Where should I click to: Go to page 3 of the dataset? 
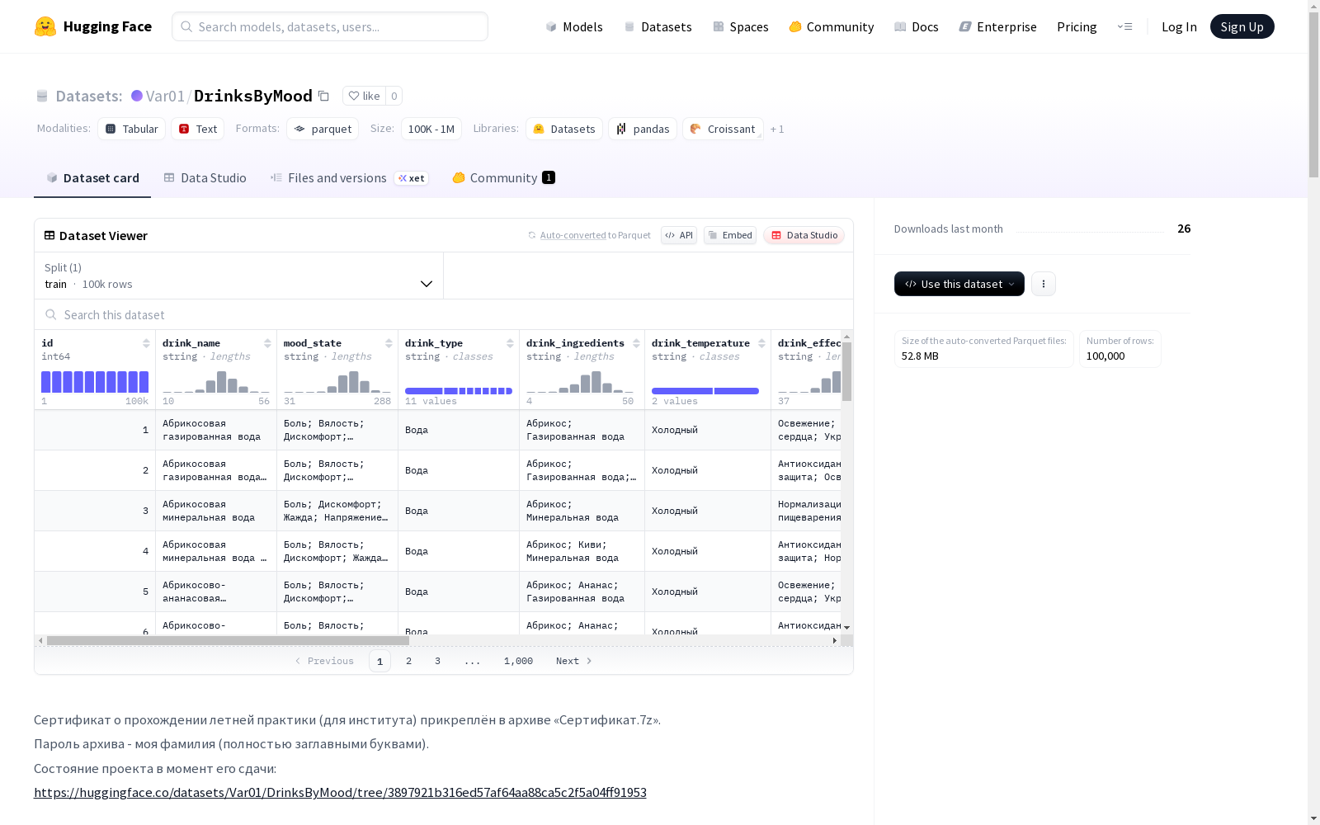[x=437, y=661]
